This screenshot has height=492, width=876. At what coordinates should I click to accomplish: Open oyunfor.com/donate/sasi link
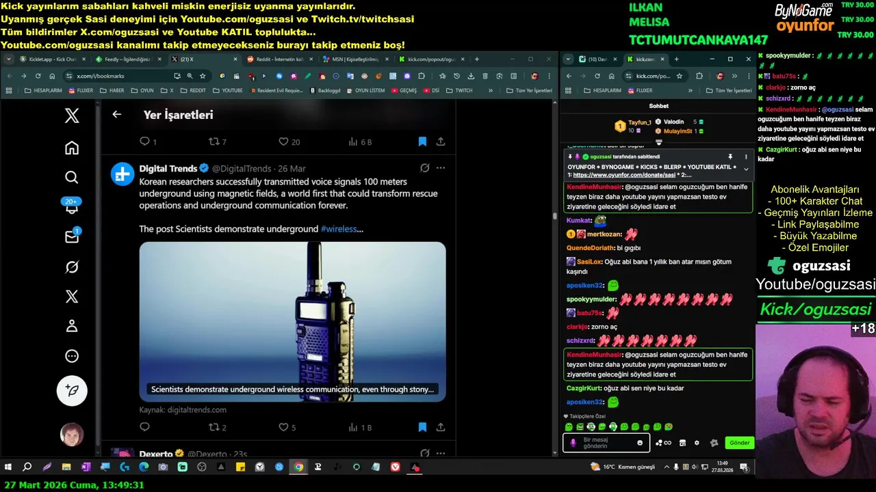[x=624, y=175]
